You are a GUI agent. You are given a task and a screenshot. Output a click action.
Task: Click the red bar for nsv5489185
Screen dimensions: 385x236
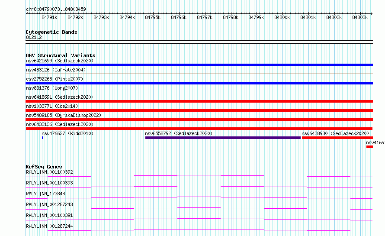coord(199,120)
